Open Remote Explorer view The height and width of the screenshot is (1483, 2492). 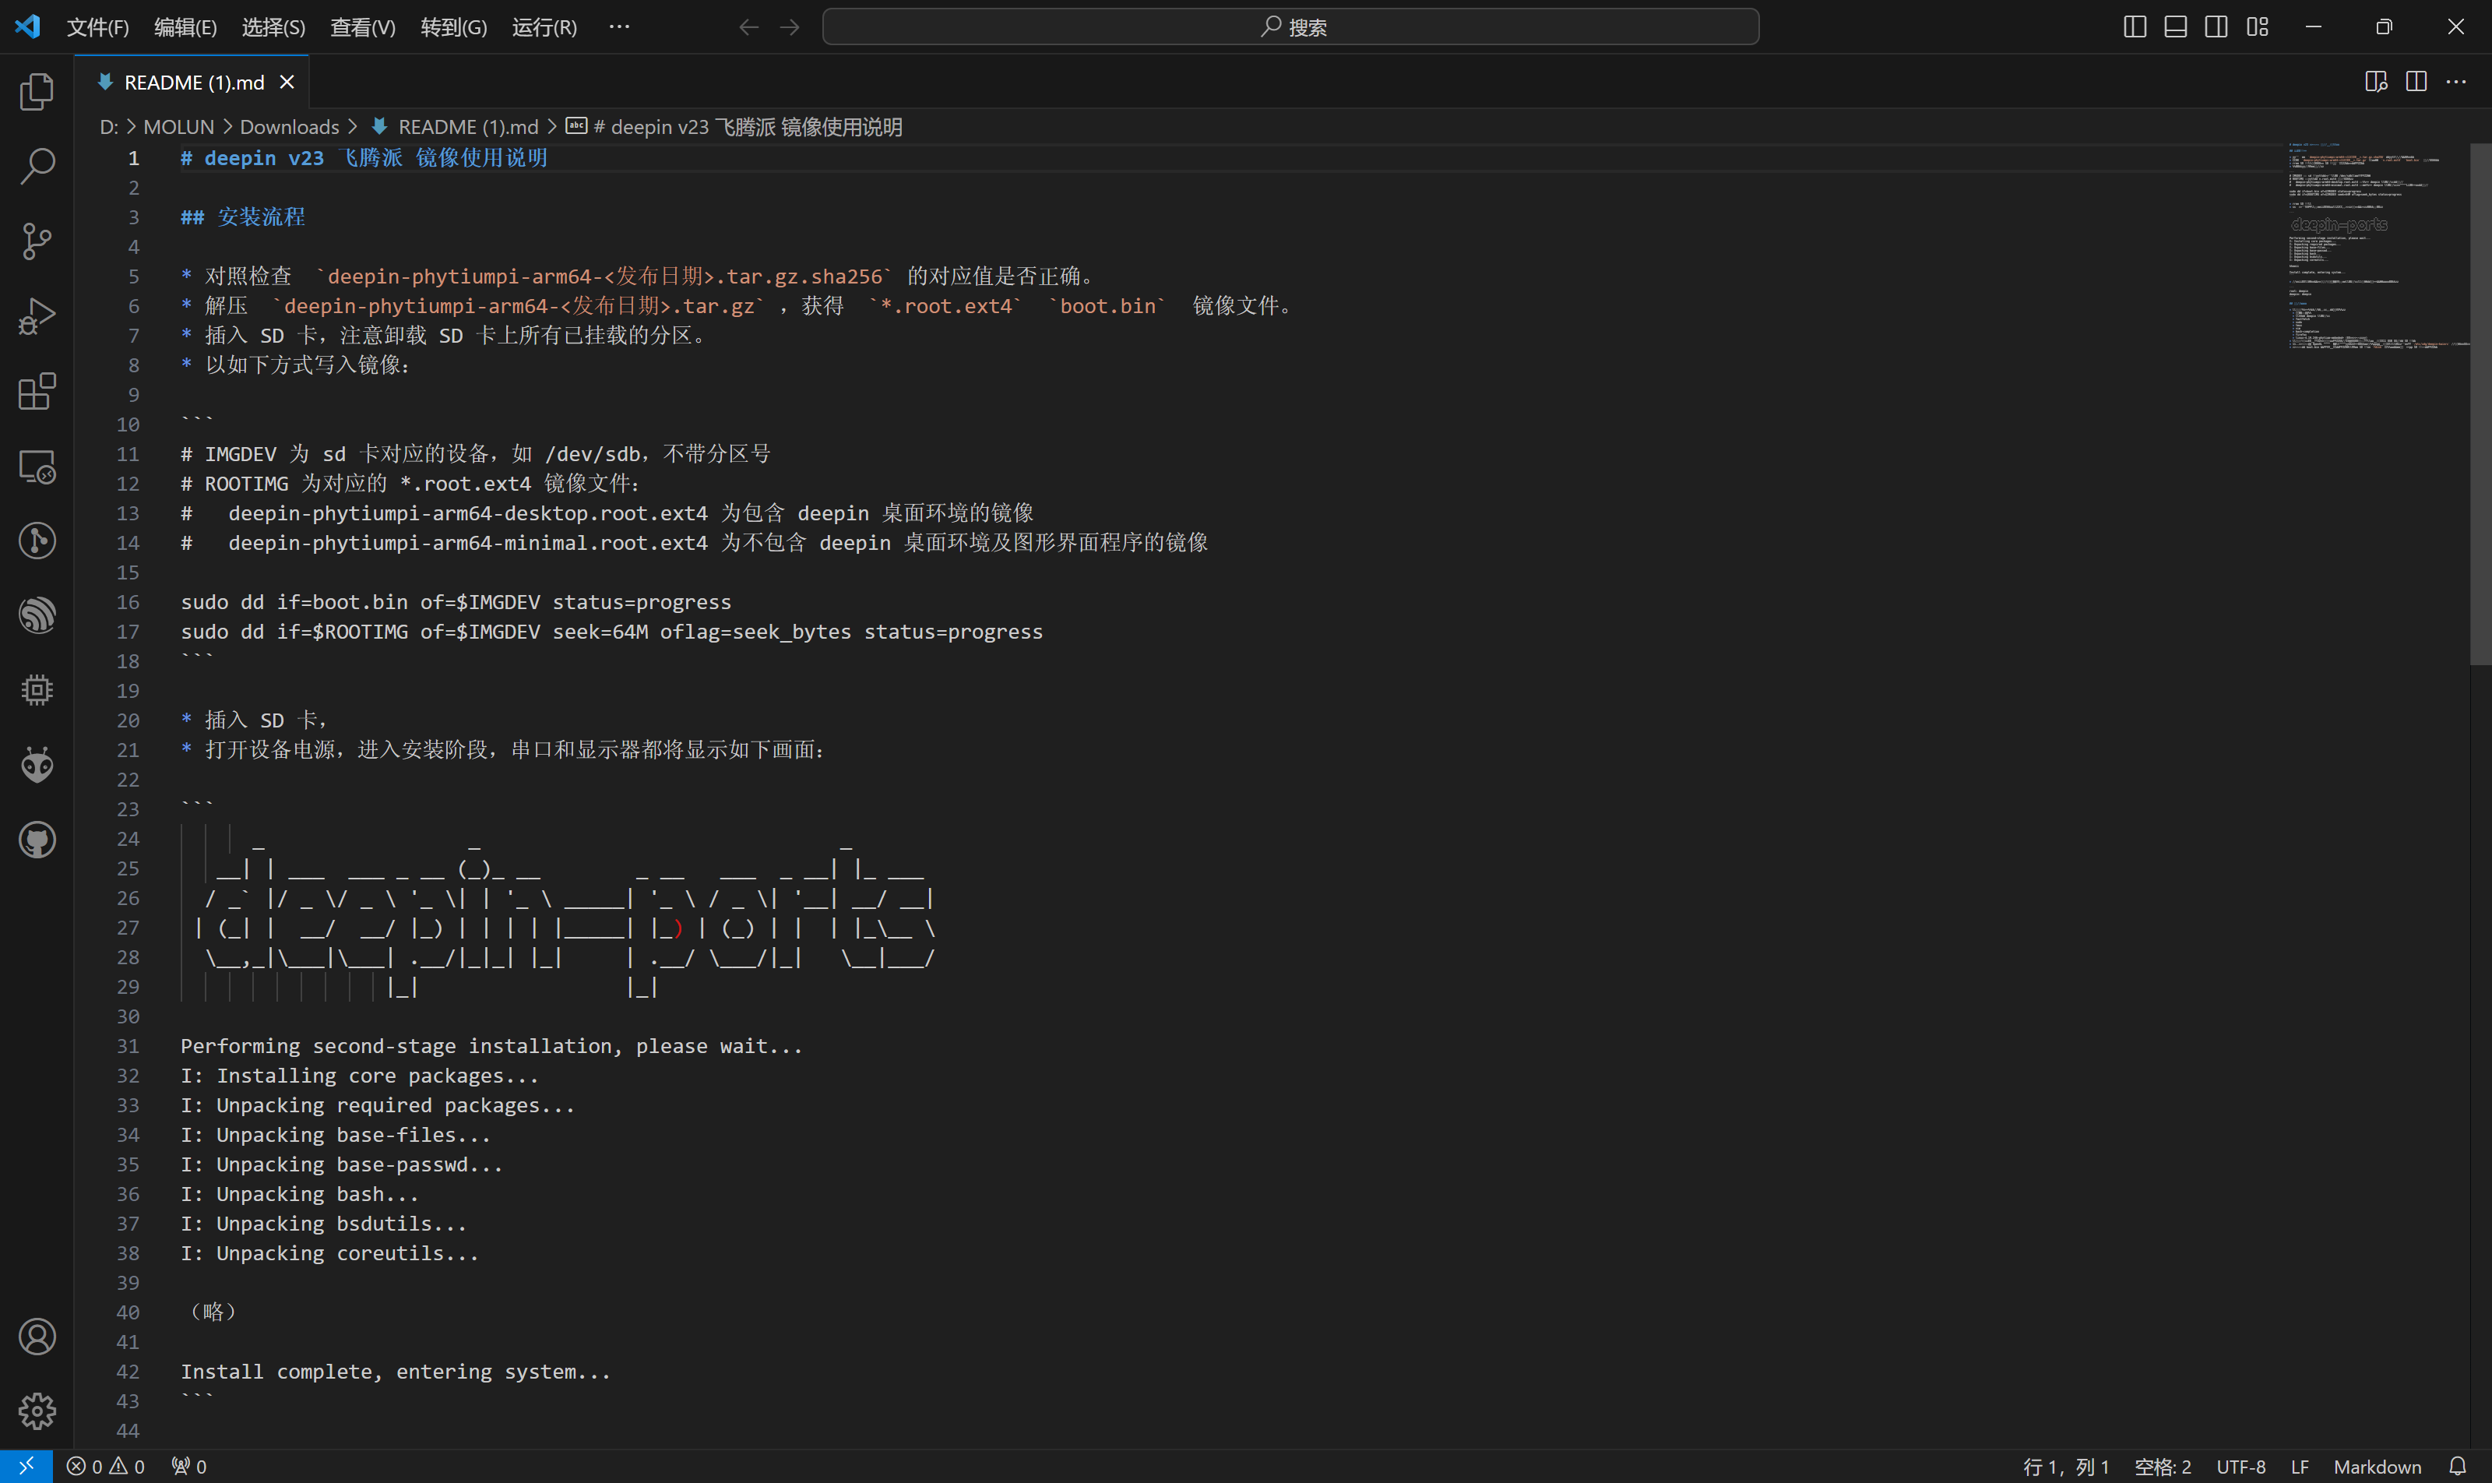37,467
